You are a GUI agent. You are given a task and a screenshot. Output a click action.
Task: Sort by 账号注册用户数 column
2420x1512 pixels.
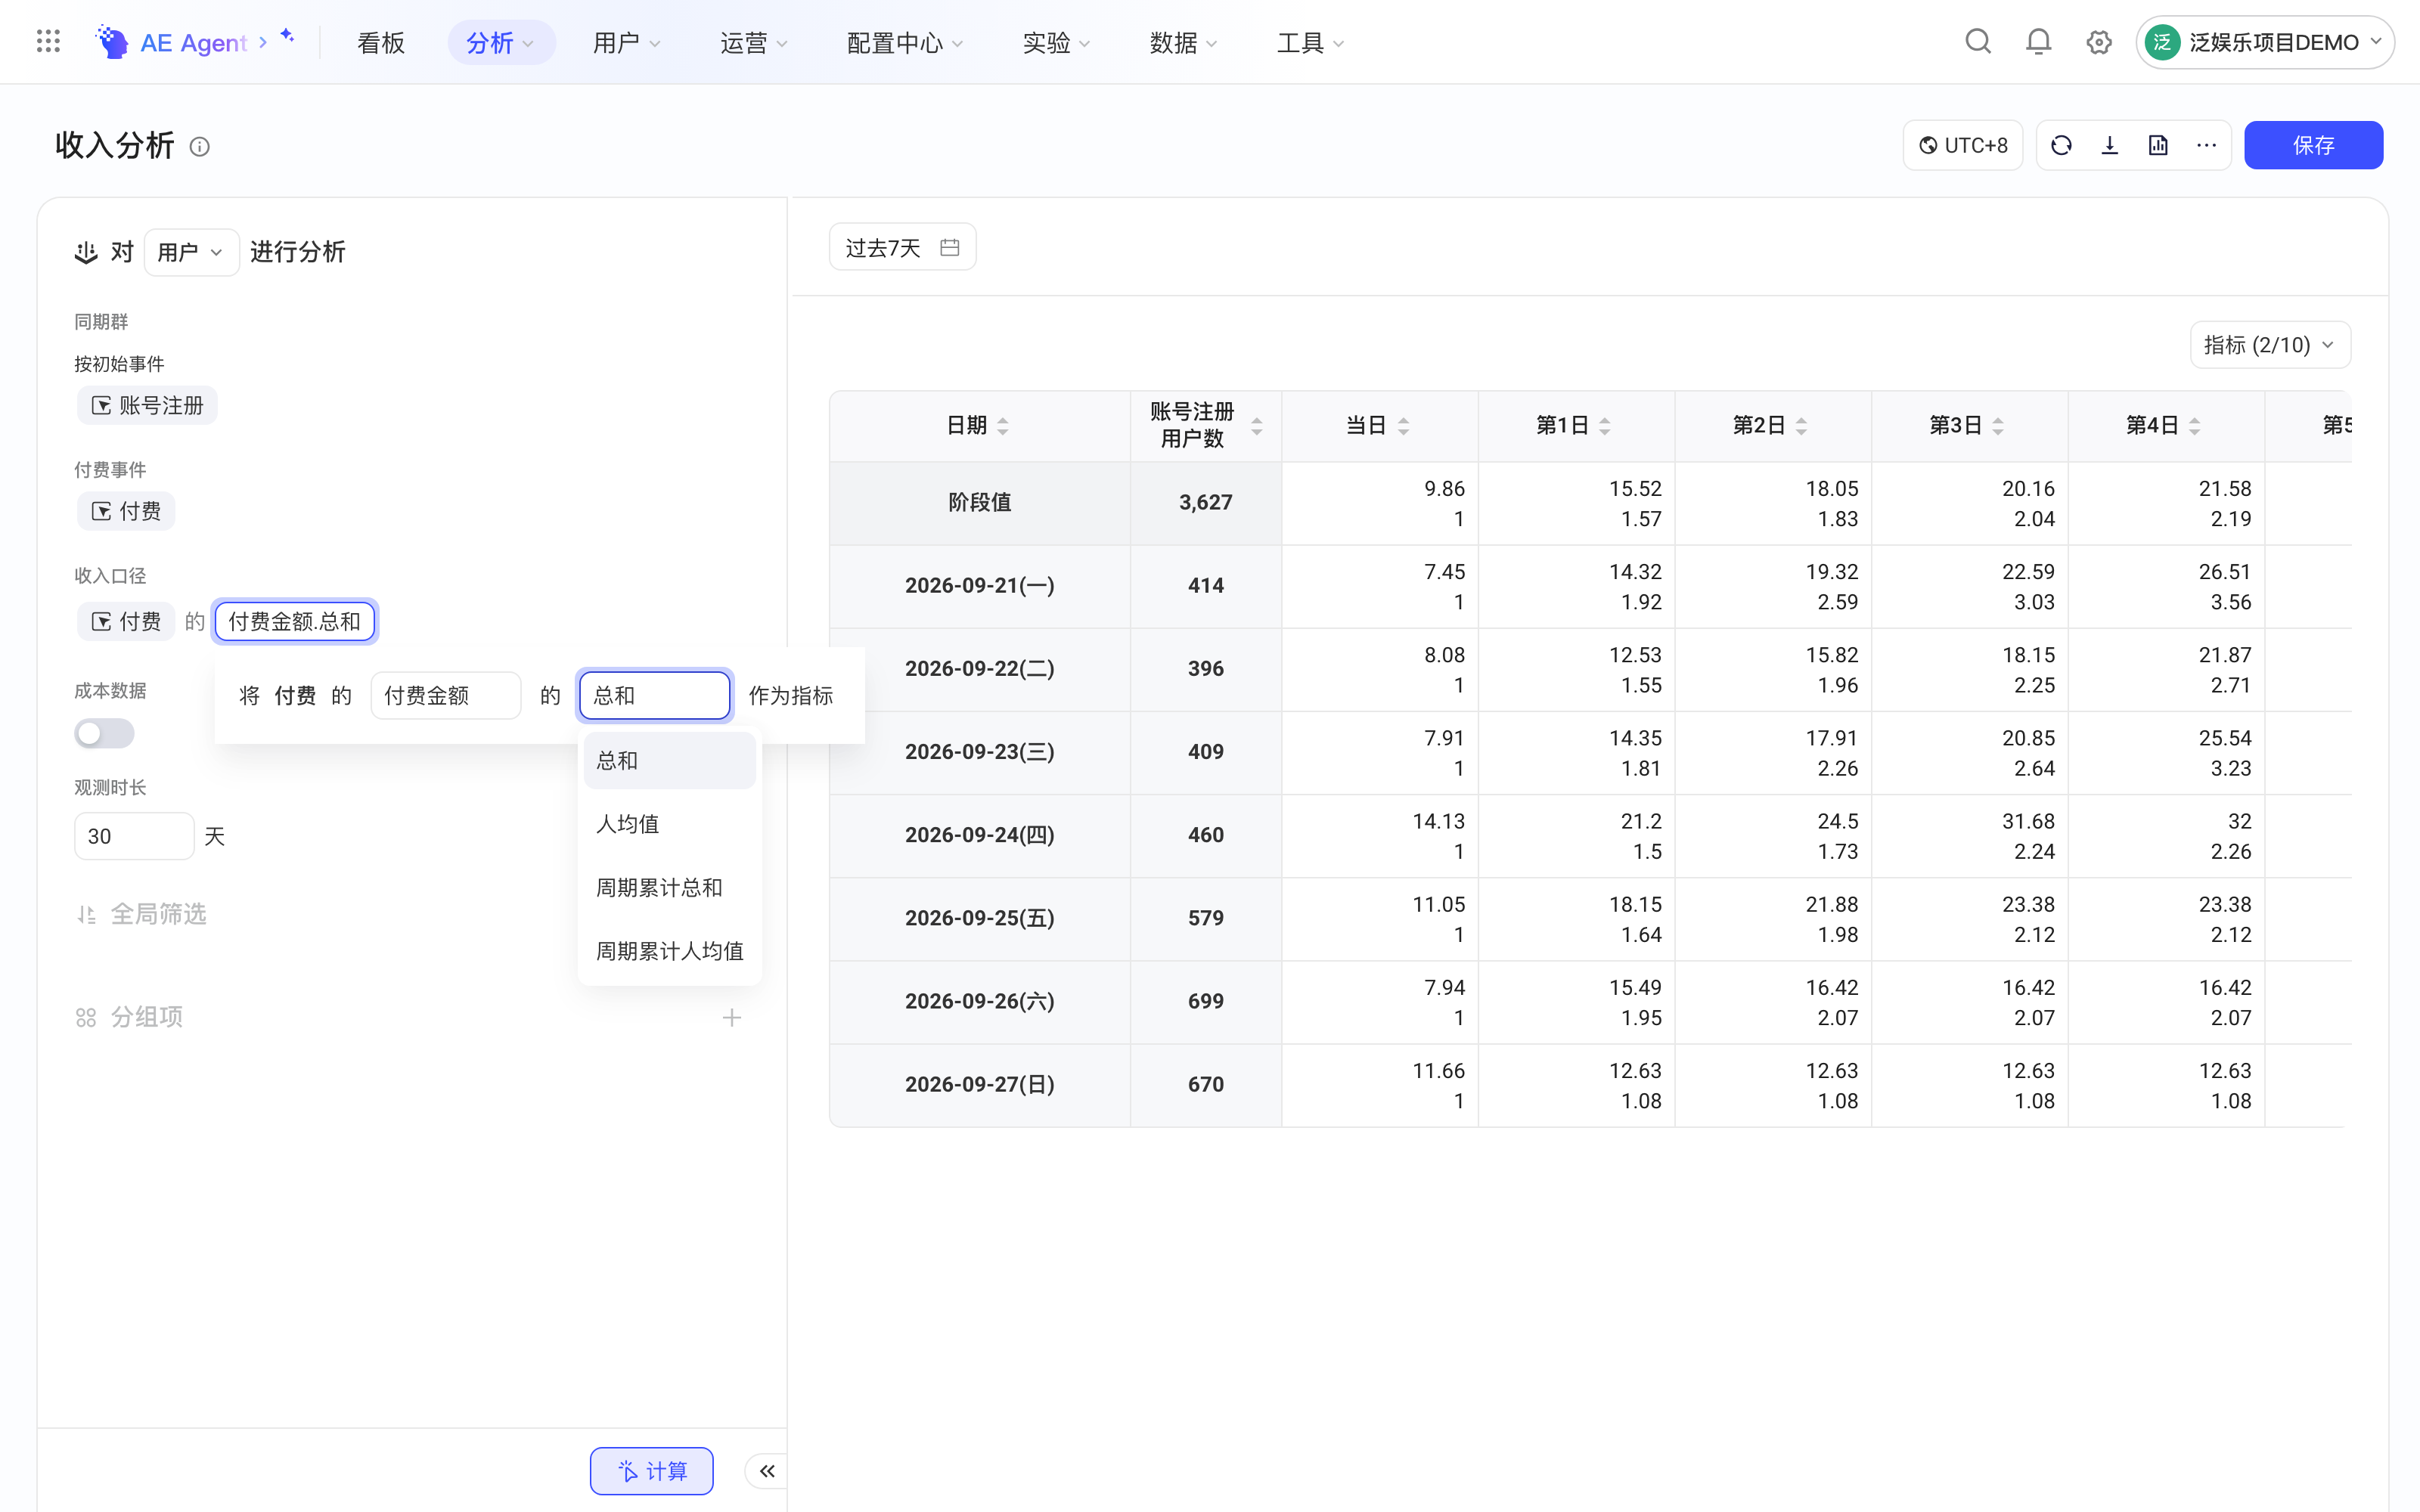pos(1257,426)
